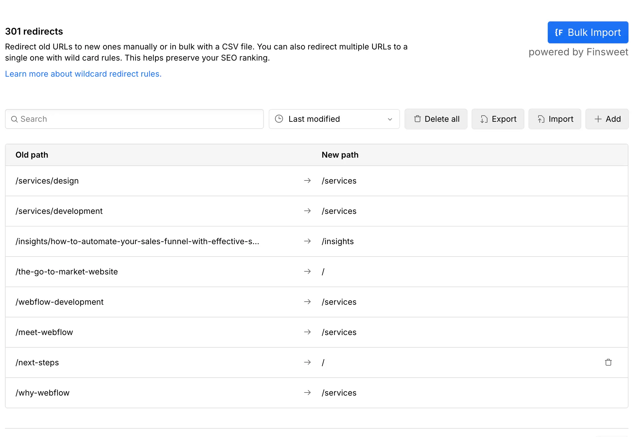Select the /meet-webflow old path

pos(44,332)
